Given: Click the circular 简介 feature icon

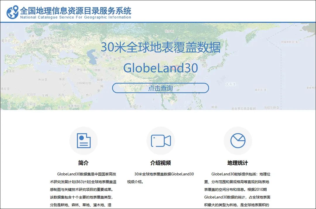Looking at the screenshot, I should [84, 140].
